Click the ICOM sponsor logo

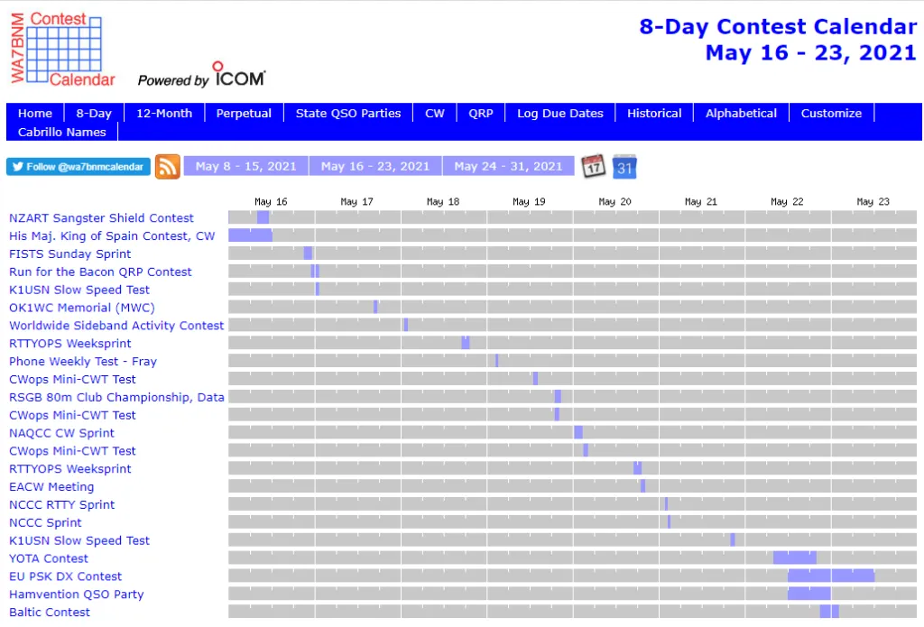(239, 75)
